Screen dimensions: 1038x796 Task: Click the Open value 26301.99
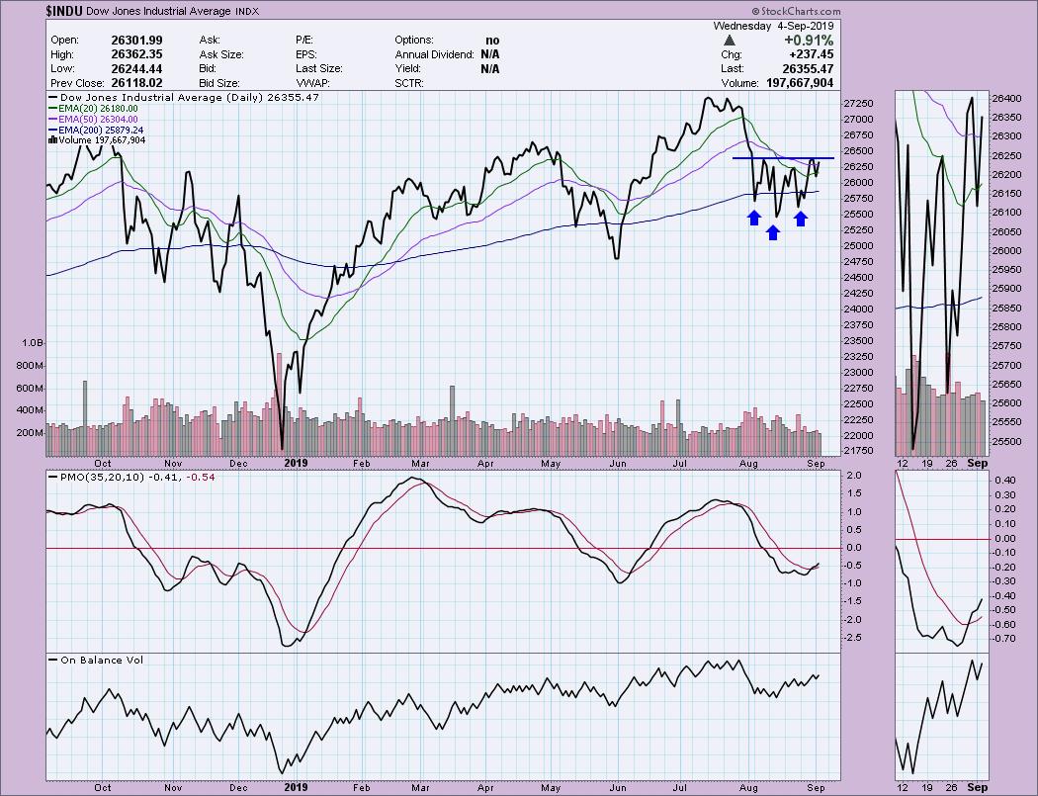pyautogui.click(x=136, y=41)
